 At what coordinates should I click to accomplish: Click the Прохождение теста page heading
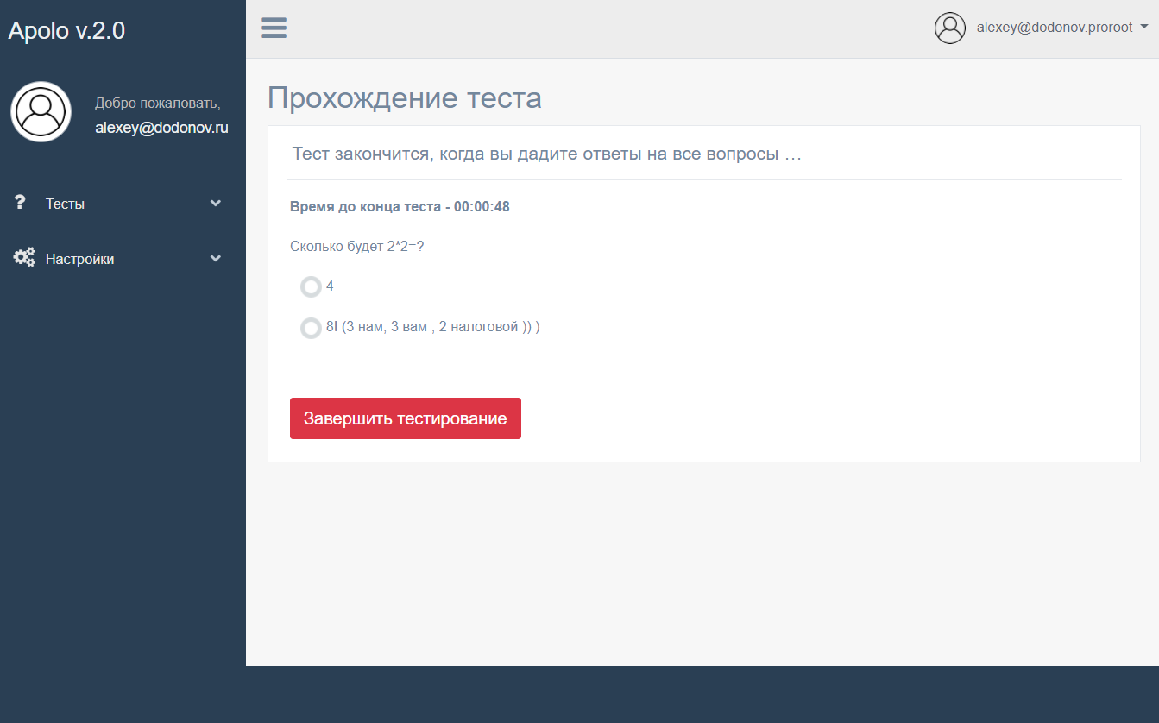405,97
